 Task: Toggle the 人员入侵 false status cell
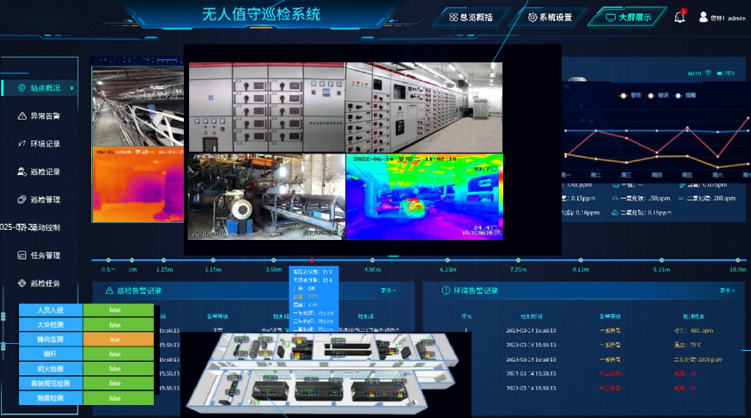[118, 310]
